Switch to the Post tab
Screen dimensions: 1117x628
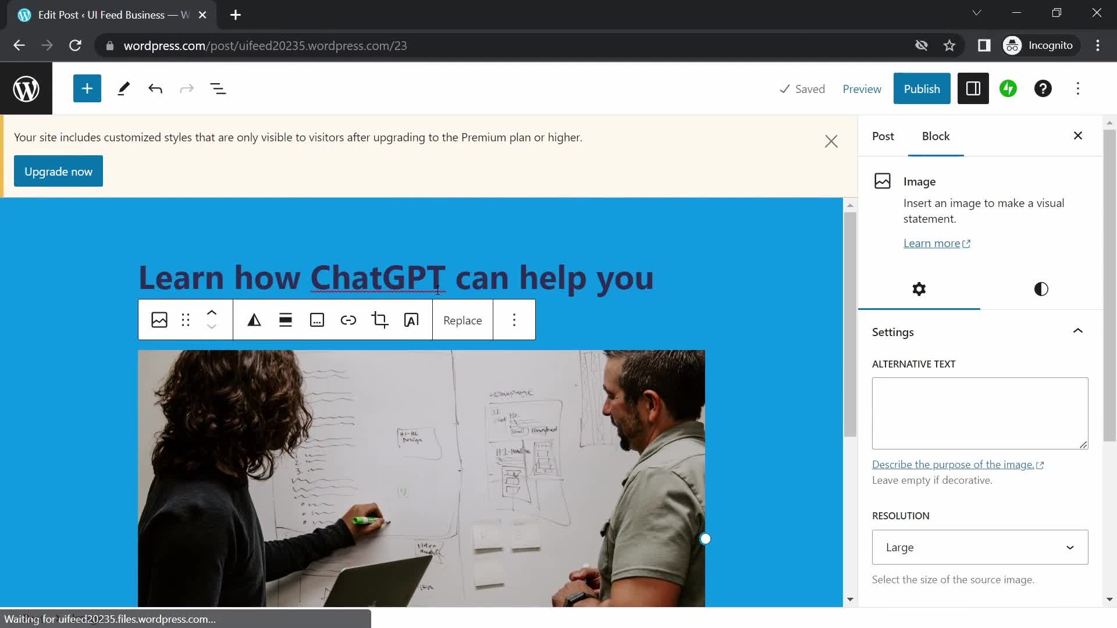point(883,135)
